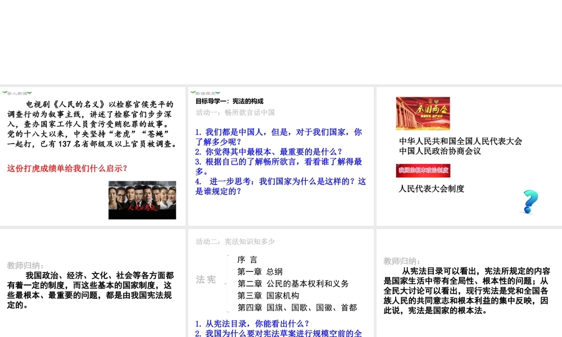Click the green 新课探究 leaf tag
The height and width of the screenshot is (337, 562).
coord(205,93)
